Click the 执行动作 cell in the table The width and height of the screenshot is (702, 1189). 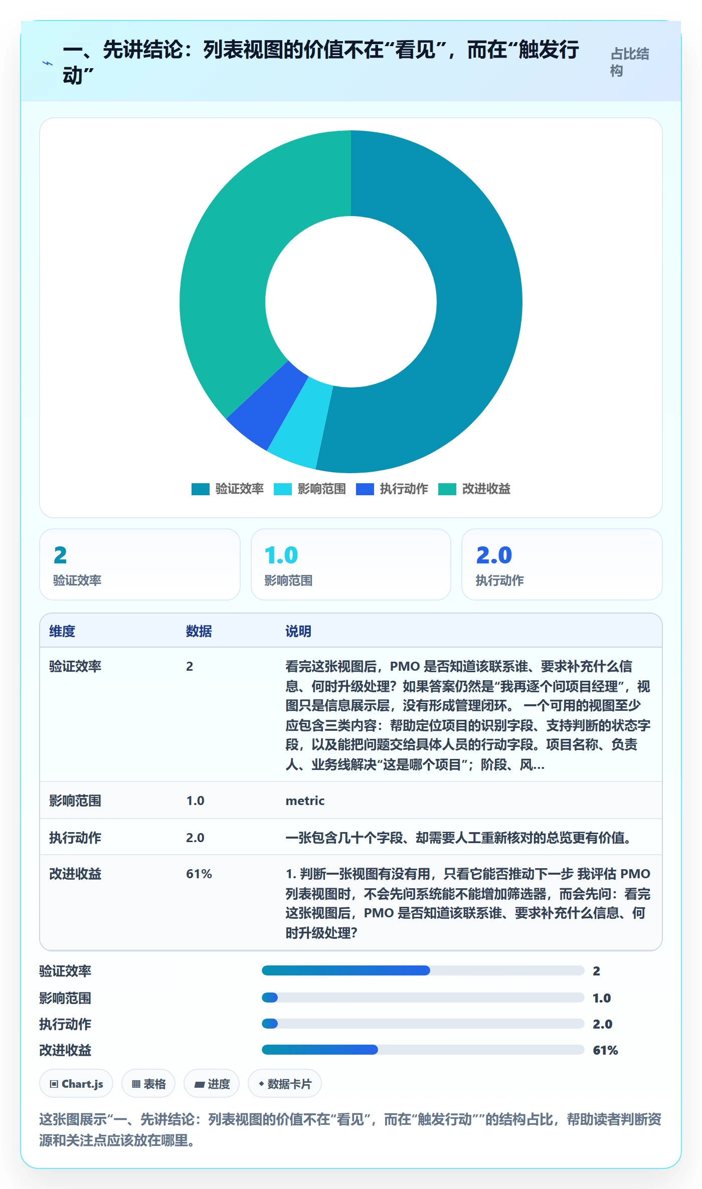tap(75, 838)
